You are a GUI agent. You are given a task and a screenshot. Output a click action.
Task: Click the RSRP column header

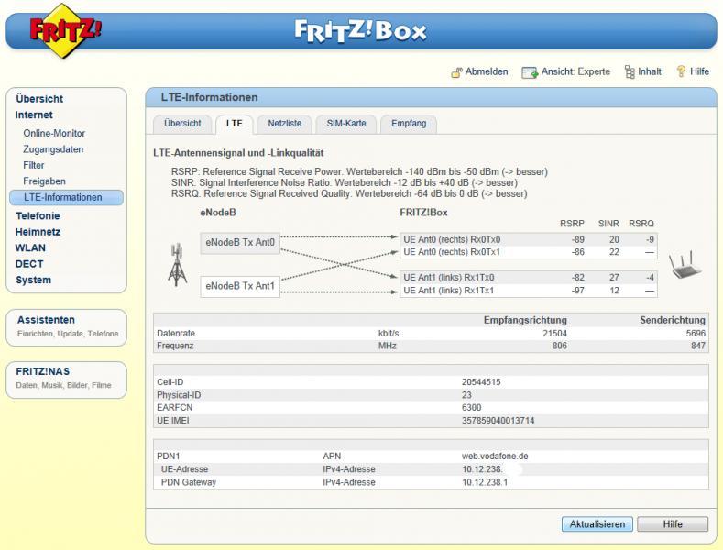point(572,224)
